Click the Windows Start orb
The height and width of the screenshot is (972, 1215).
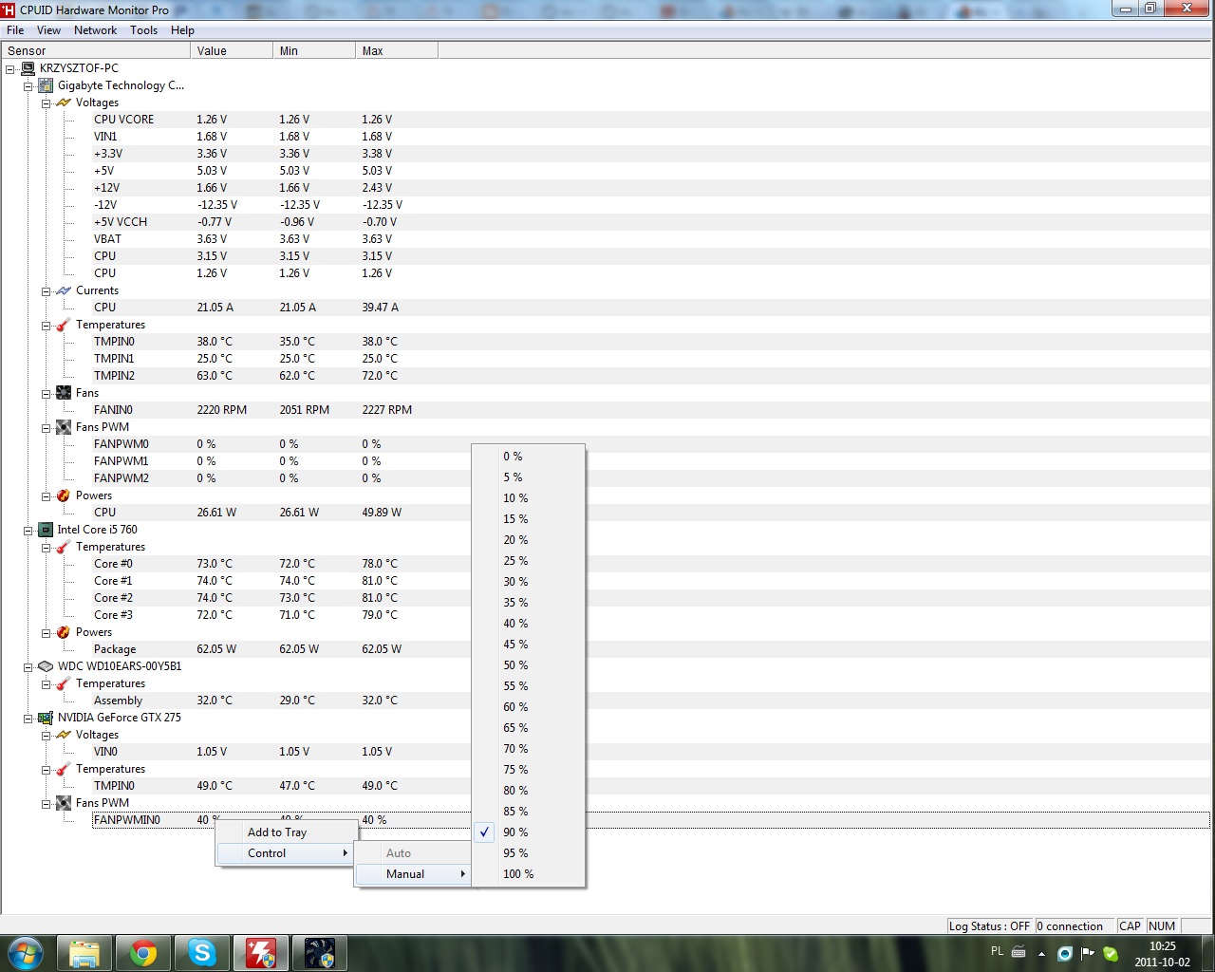[x=26, y=953]
